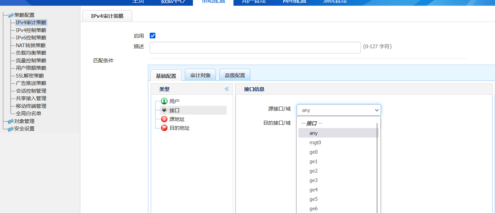
Task: Click the 匹配条件 label
Action: tap(103, 61)
